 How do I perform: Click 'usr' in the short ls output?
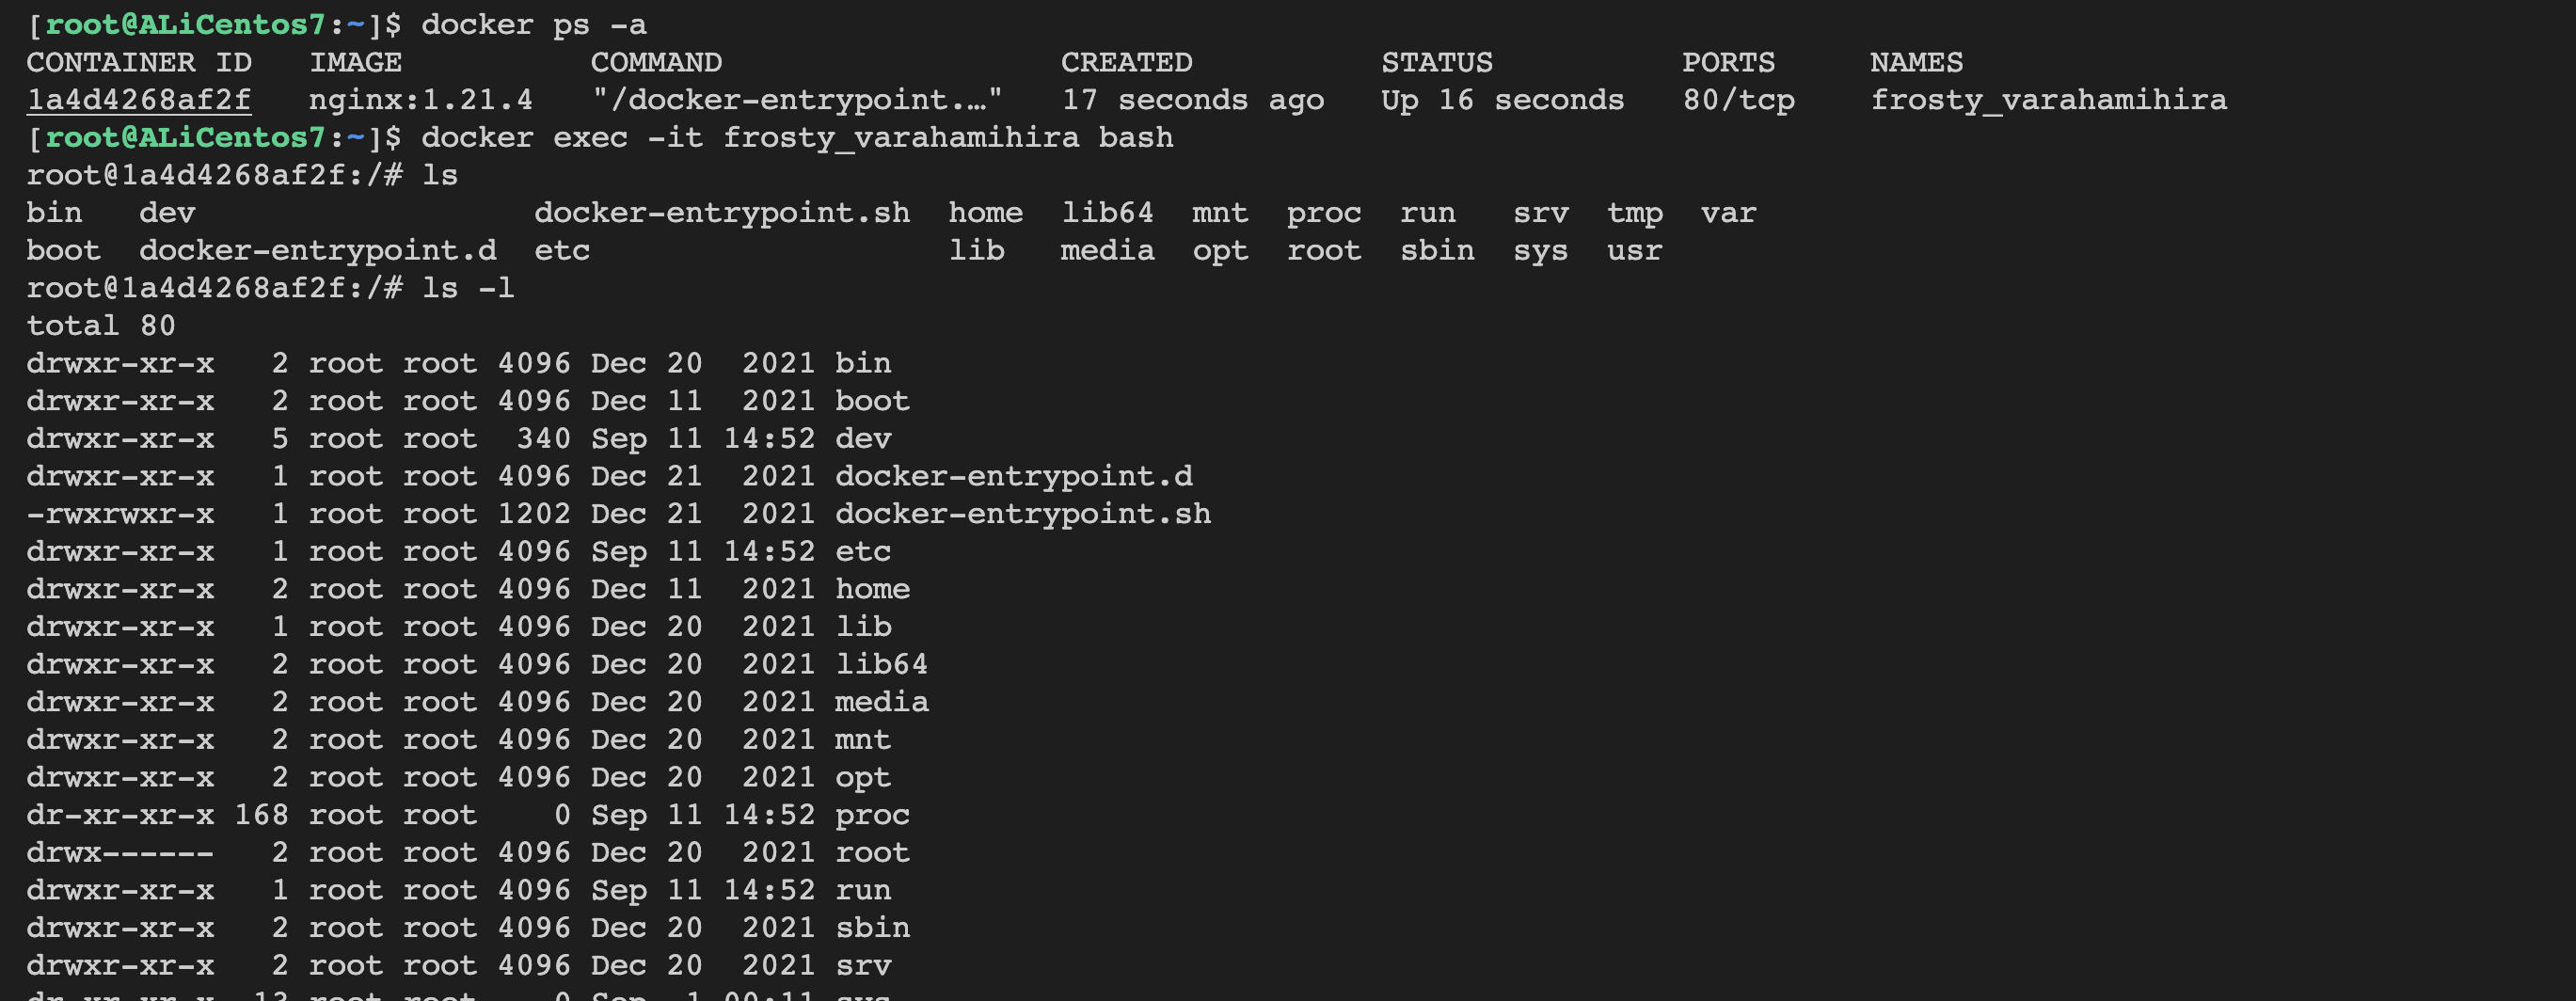[1634, 250]
